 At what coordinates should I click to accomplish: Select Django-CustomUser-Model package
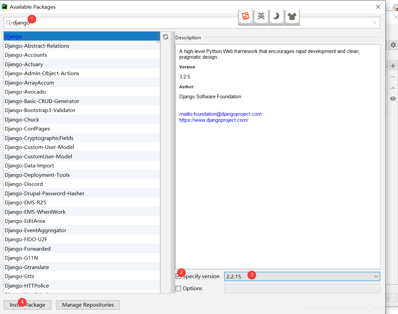82,156
